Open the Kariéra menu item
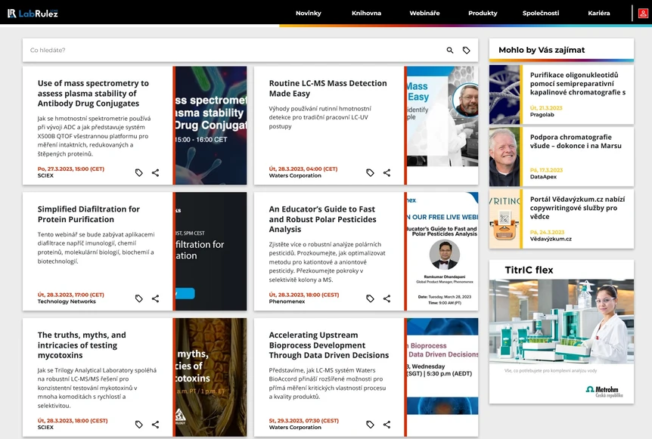The height and width of the screenshot is (439, 652). [599, 14]
